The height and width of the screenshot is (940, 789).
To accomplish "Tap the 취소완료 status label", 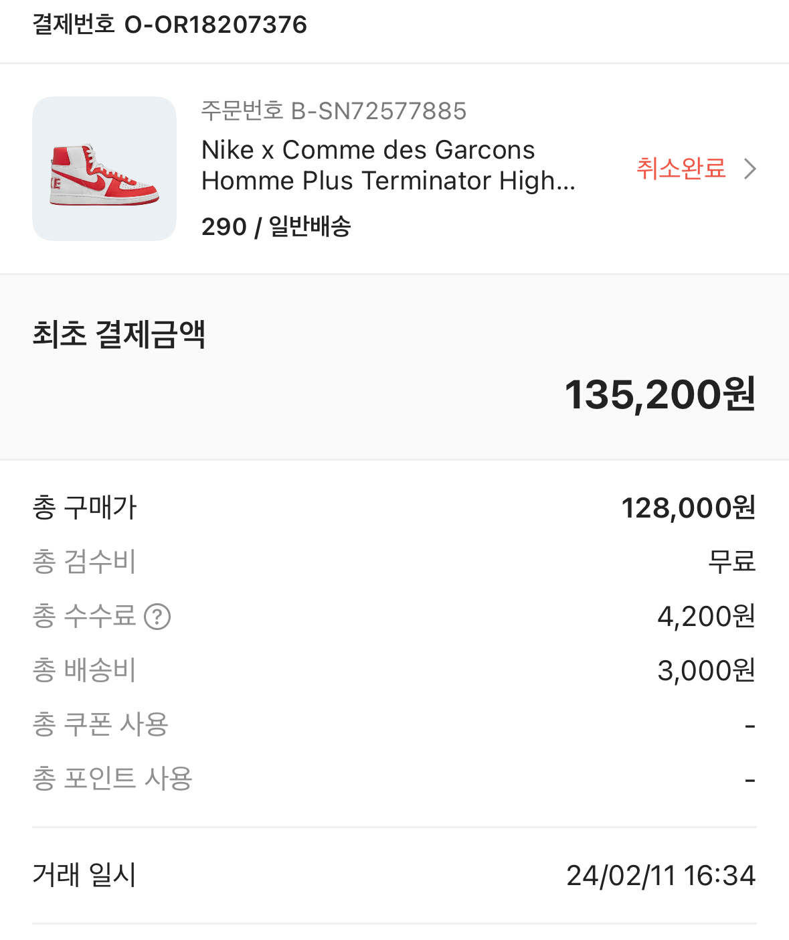I will (681, 169).
